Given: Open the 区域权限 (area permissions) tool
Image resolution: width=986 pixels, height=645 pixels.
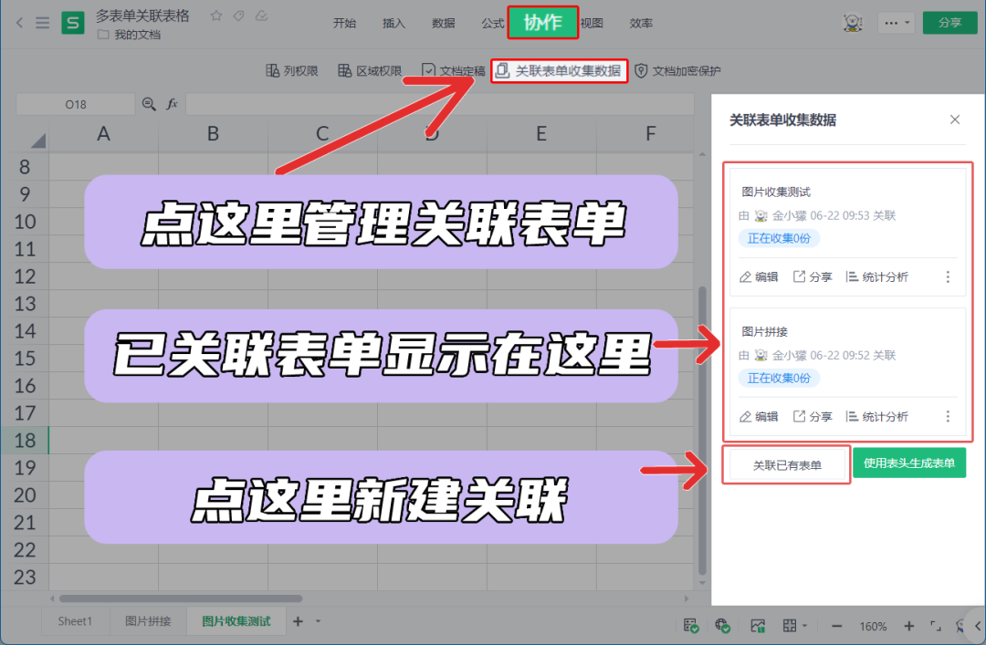Looking at the screenshot, I should [x=370, y=69].
